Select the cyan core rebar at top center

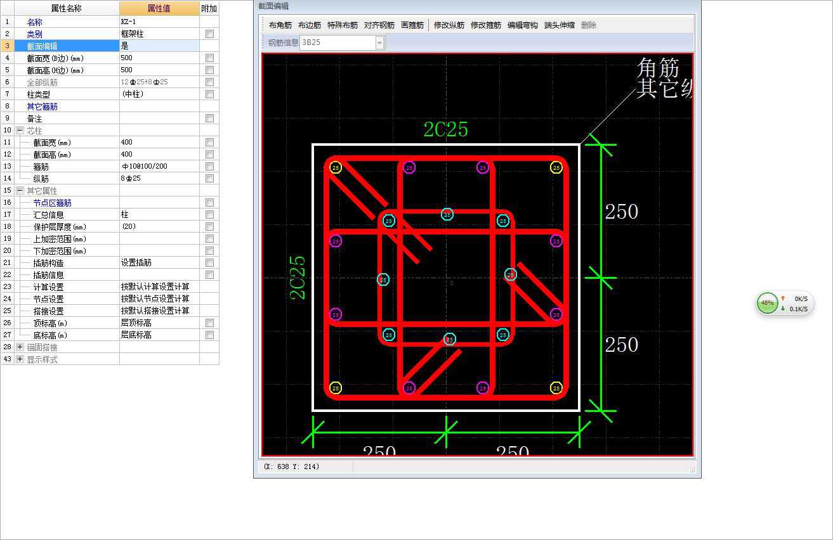(447, 214)
